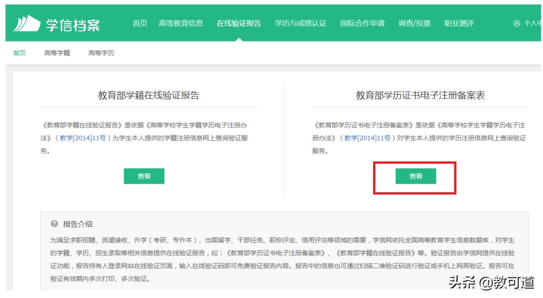The image size is (543, 298).
Task: Click the question mark icon beside 报告介绍
Action: tap(54, 224)
